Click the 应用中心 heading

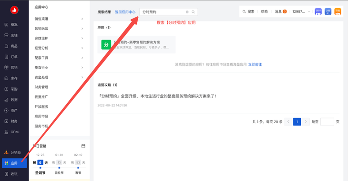[41, 7]
